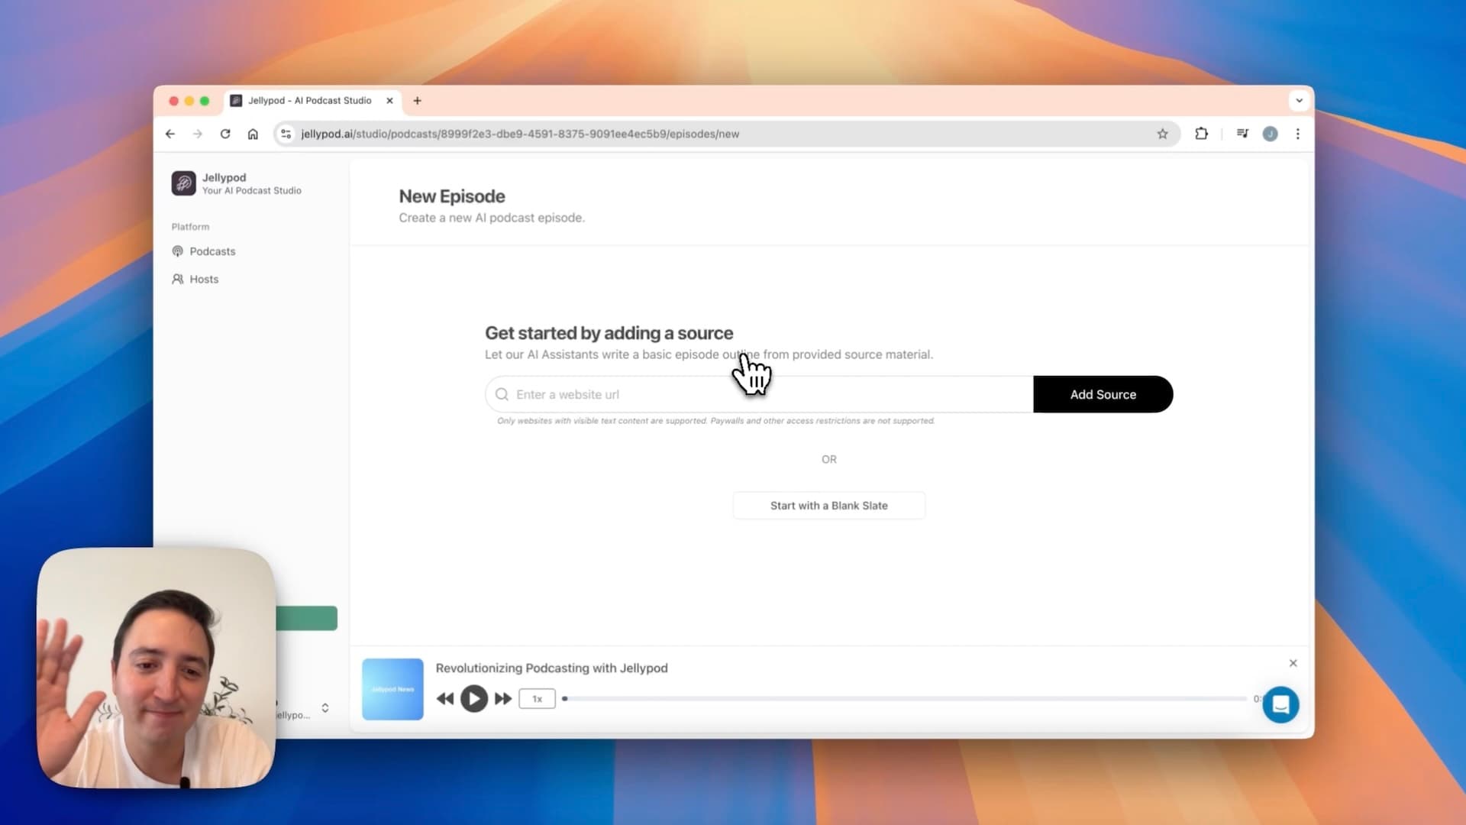The height and width of the screenshot is (825, 1466).
Task: Select Start with a Blank Slate
Action: [x=828, y=505]
